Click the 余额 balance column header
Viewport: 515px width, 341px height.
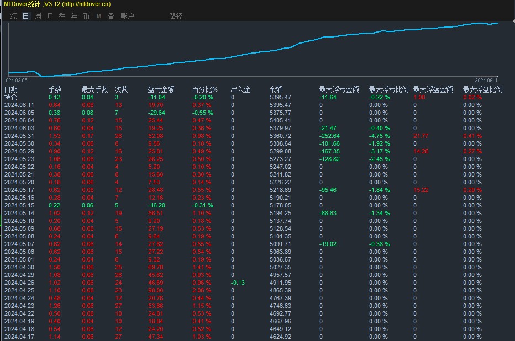[x=276, y=89]
